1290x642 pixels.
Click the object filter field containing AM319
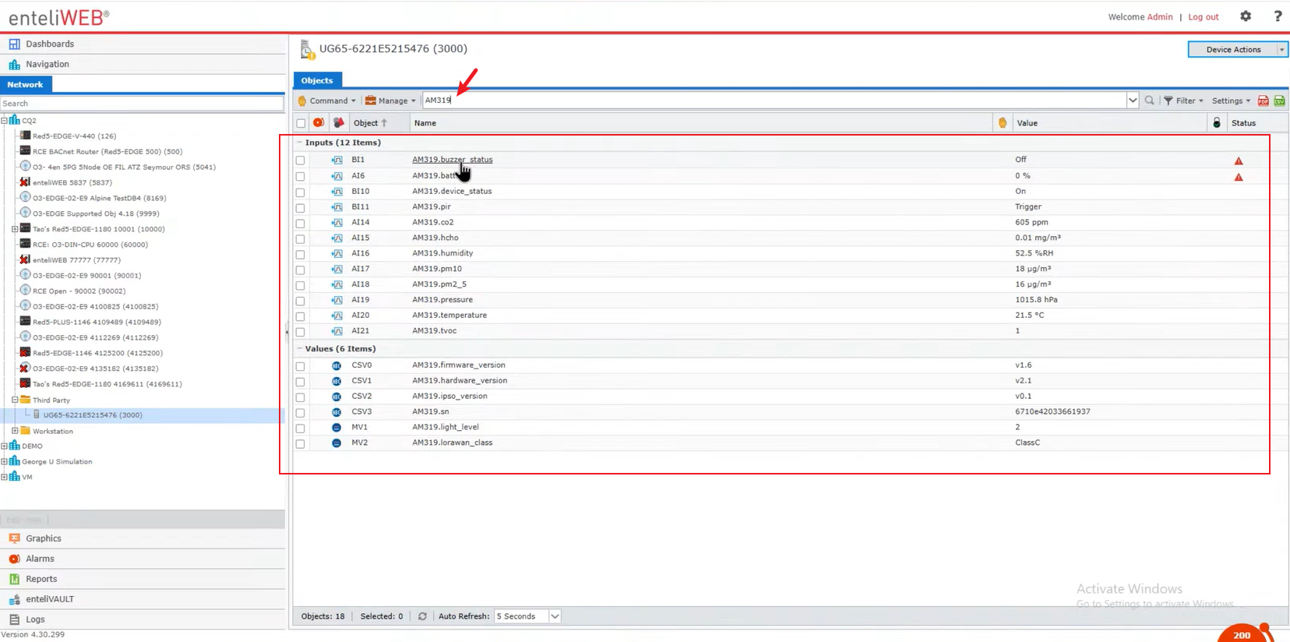[775, 101]
